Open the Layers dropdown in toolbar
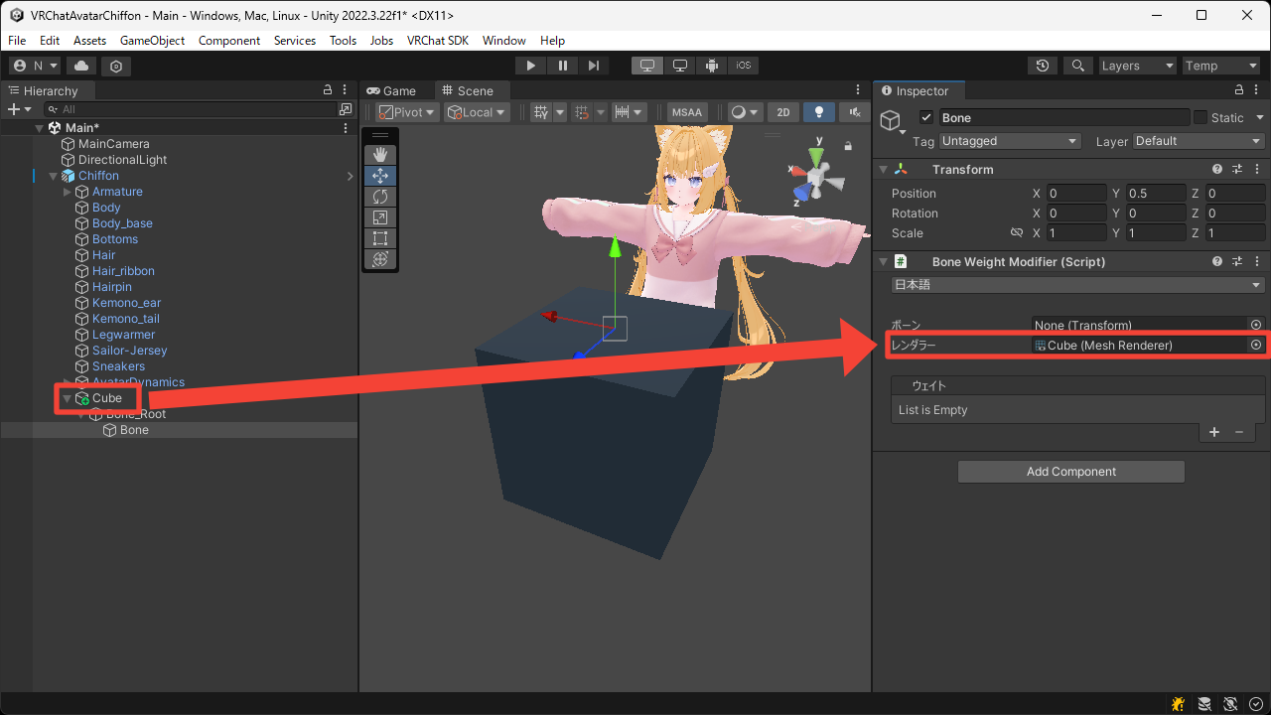1271x715 pixels. coord(1137,66)
